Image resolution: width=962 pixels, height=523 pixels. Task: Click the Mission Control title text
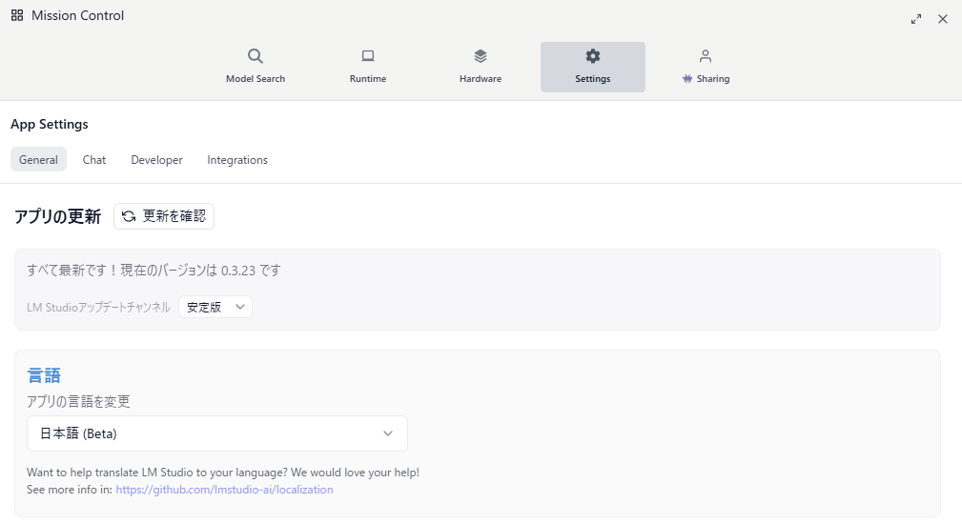pyautogui.click(x=77, y=15)
